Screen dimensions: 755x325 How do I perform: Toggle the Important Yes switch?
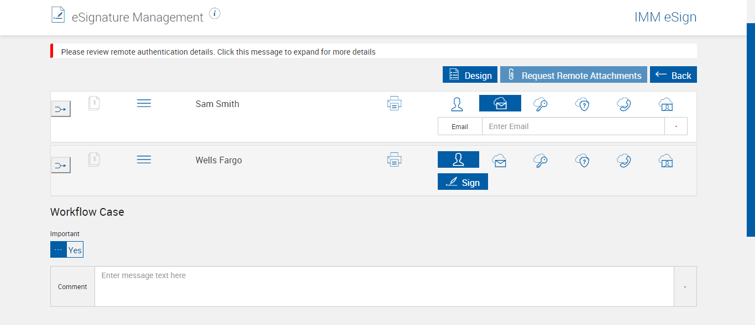click(67, 250)
